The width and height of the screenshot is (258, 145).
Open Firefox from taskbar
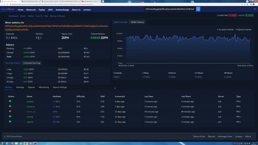click(12, 143)
